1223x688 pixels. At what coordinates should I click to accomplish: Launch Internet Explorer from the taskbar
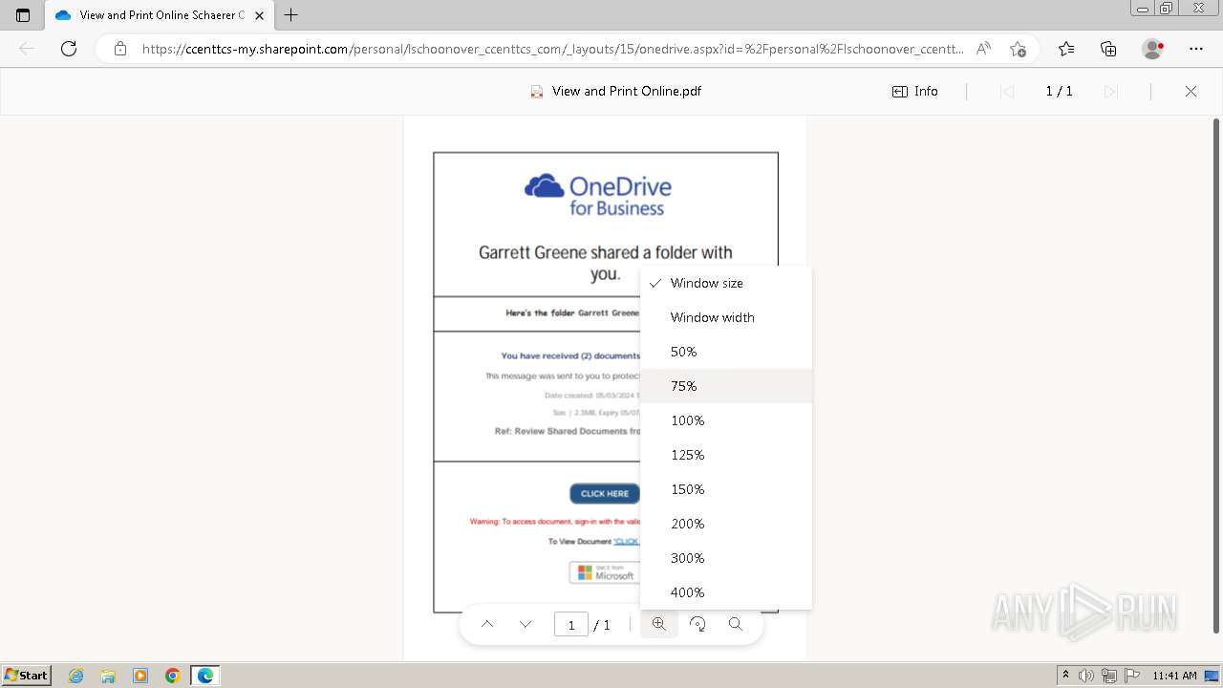75,676
